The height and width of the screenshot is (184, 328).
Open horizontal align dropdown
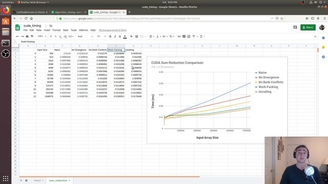(152, 36)
